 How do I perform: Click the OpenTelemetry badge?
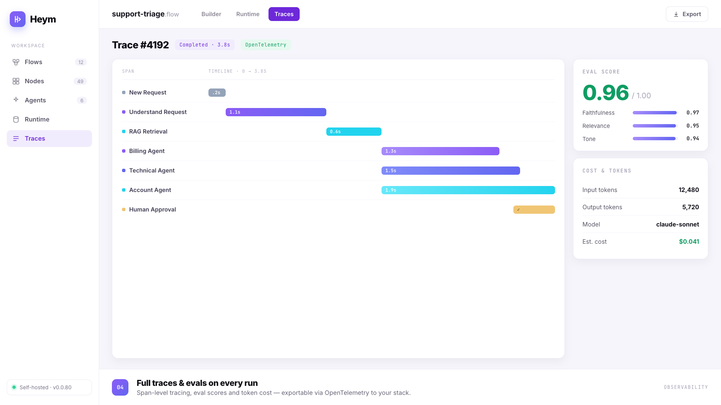266,45
